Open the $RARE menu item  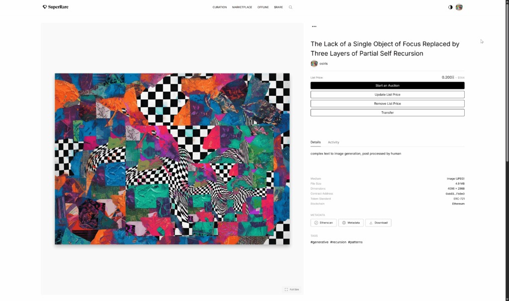point(278,7)
